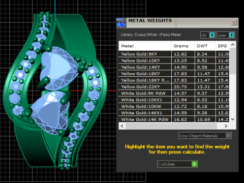Select the Yellow Gold:22KY row
Screen dimensions: 244x183
coord(174,87)
